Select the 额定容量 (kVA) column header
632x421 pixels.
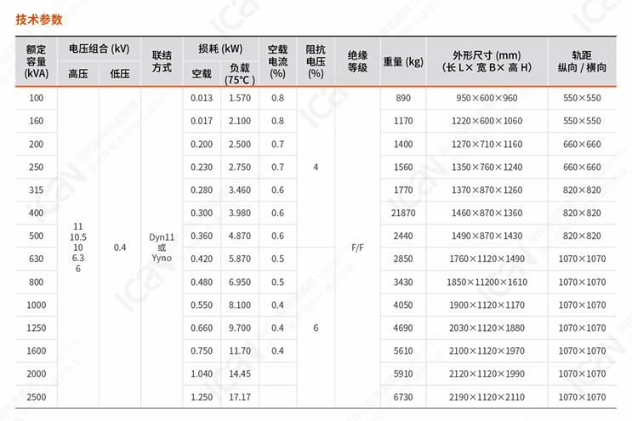coord(36,61)
